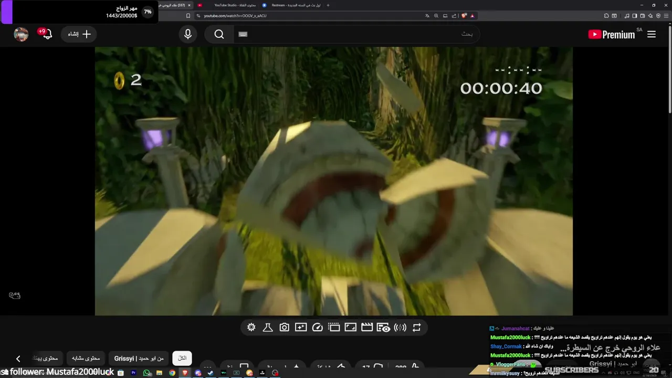Viewport: 672px width, 378px height.
Task: Click the video player frame
Action: click(x=333, y=181)
